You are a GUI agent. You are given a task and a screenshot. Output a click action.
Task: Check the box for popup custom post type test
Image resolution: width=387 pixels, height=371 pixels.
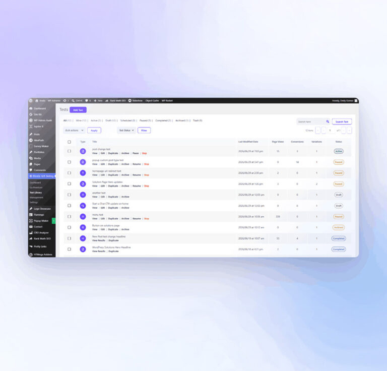70,162
